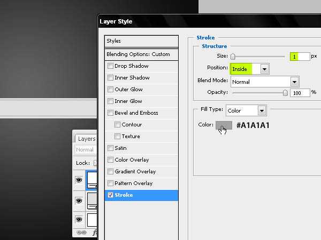This screenshot has height=240, width=321.
Task: Select the Gradient Overlay entry
Action: (135, 172)
